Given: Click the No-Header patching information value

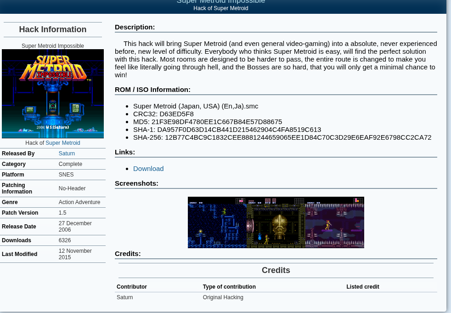Looking at the screenshot, I should 72,188.
